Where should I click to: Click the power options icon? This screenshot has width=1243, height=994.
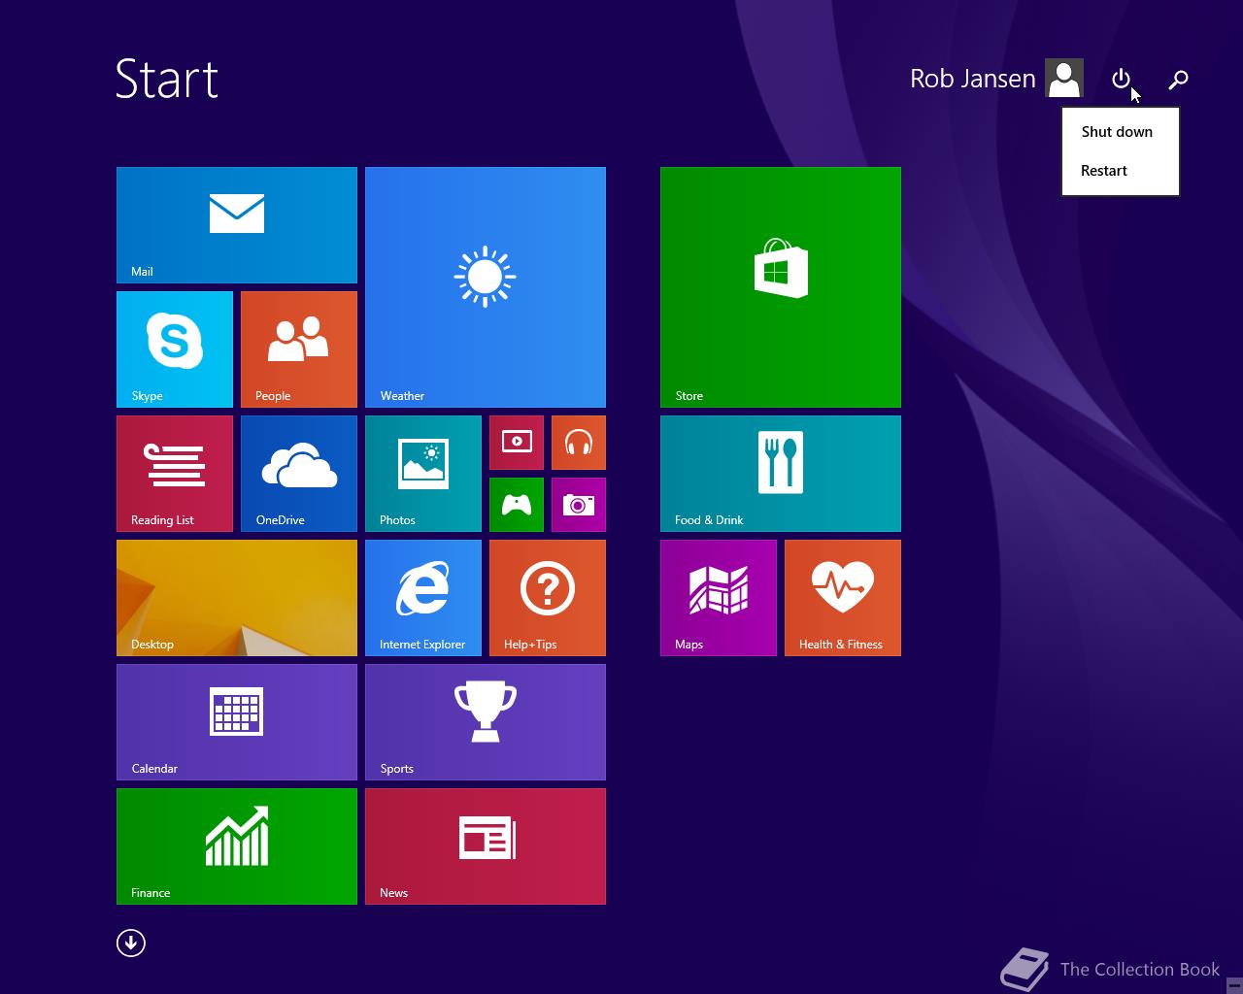[x=1122, y=79]
